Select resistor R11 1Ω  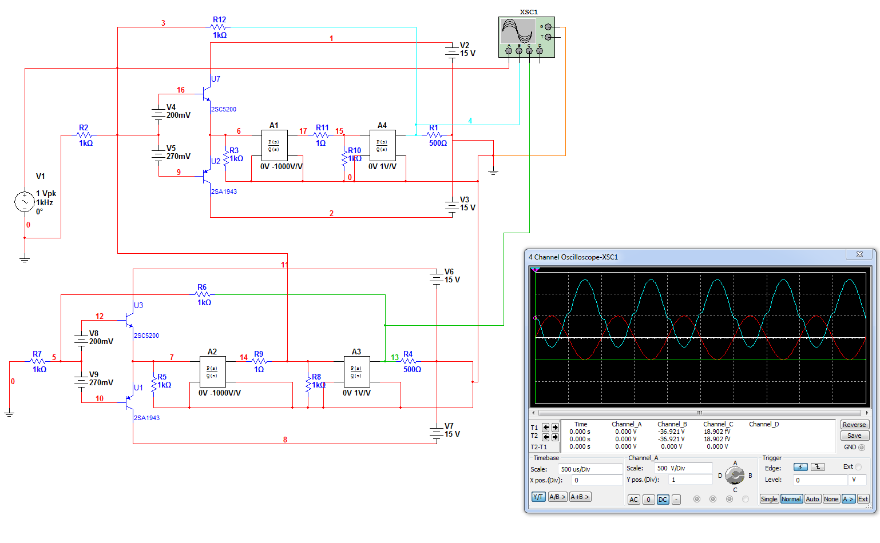point(321,135)
